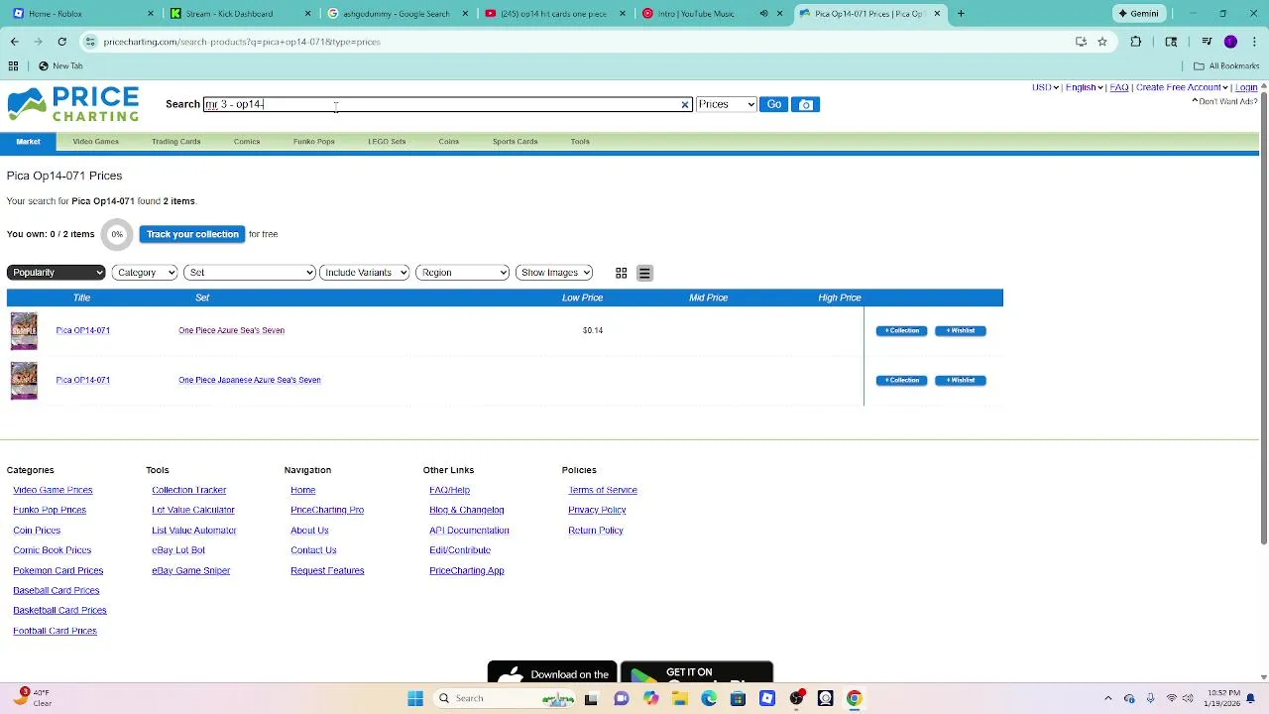The height and width of the screenshot is (714, 1269).
Task: Open the Category filter dropdown
Action: (x=145, y=273)
